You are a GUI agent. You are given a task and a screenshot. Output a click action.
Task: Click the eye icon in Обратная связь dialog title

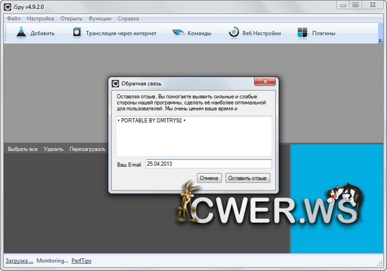pyautogui.click(x=115, y=84)
